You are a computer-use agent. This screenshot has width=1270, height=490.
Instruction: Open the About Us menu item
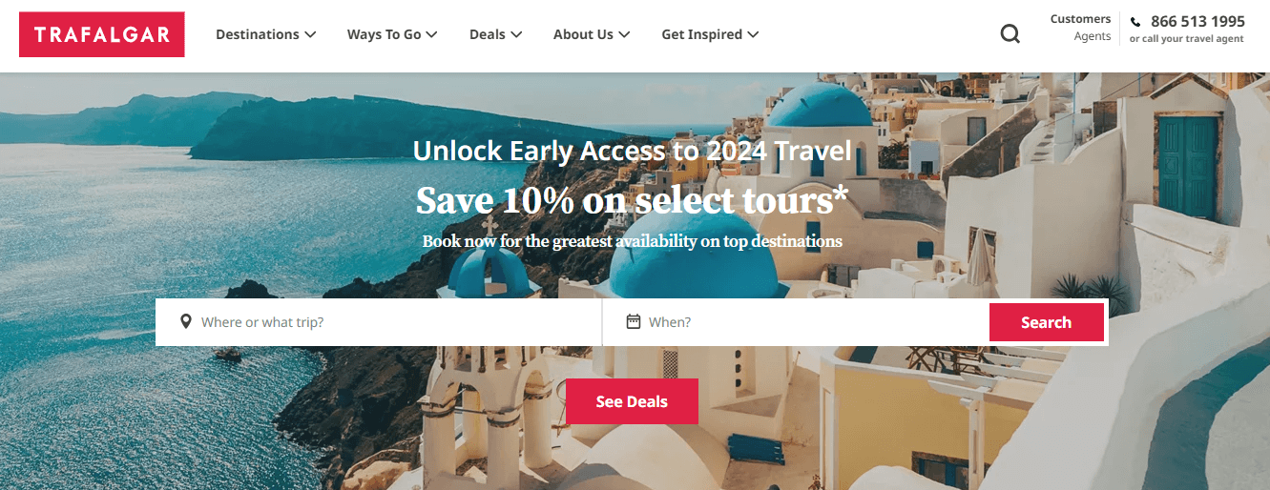[x=592, y=34]
